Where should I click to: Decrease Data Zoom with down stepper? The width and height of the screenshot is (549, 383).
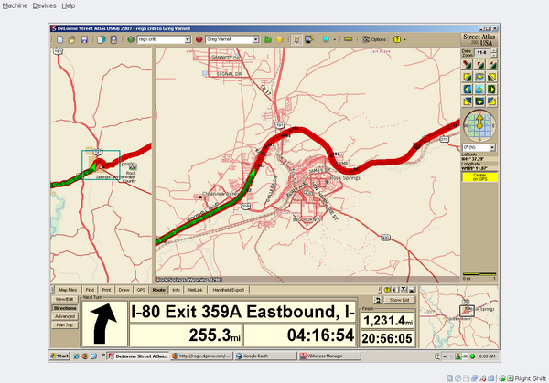(494, 55)
